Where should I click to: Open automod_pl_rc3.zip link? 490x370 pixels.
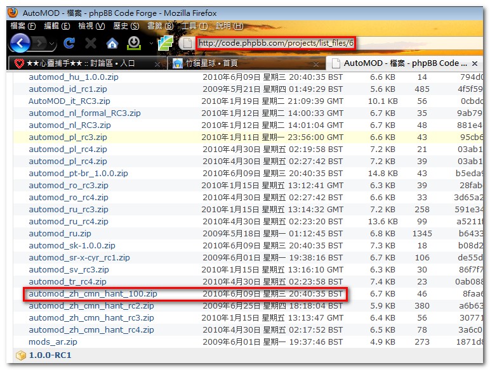coord(68,137)
